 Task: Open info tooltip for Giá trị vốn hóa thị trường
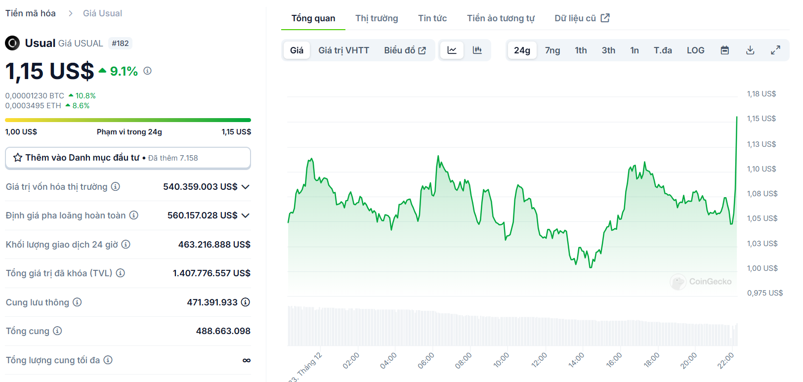[x=115, y=186]
